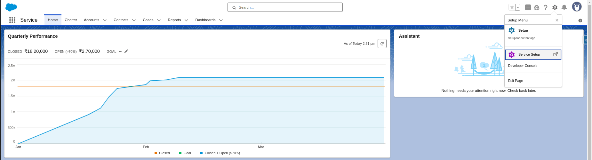The height and width of the screenshot is (160, 592).
Task: Edit the goal with the pencil icon
Action: 126,51
